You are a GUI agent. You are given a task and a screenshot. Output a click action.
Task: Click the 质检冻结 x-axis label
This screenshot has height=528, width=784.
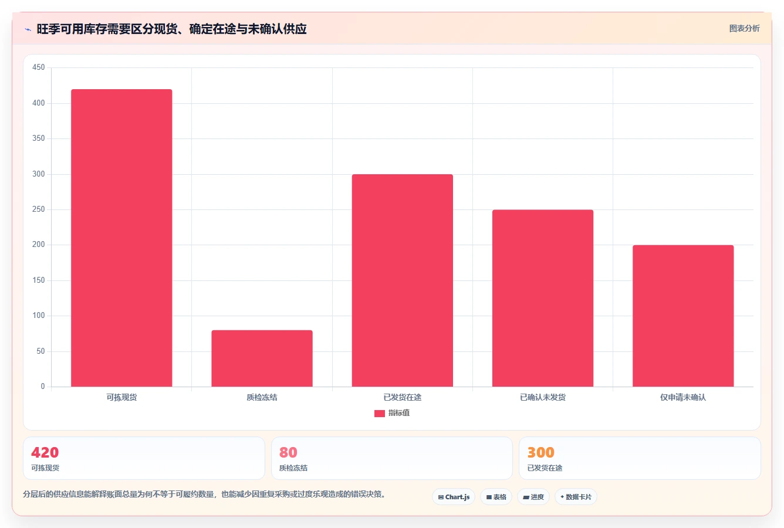tap(262, 397)
